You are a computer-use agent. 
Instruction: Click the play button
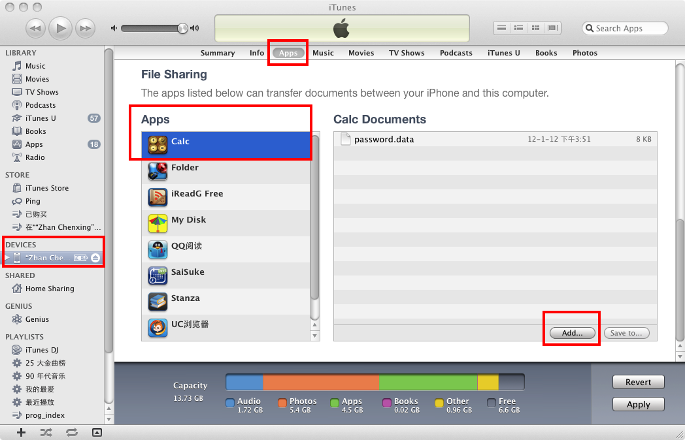[60, 28]
